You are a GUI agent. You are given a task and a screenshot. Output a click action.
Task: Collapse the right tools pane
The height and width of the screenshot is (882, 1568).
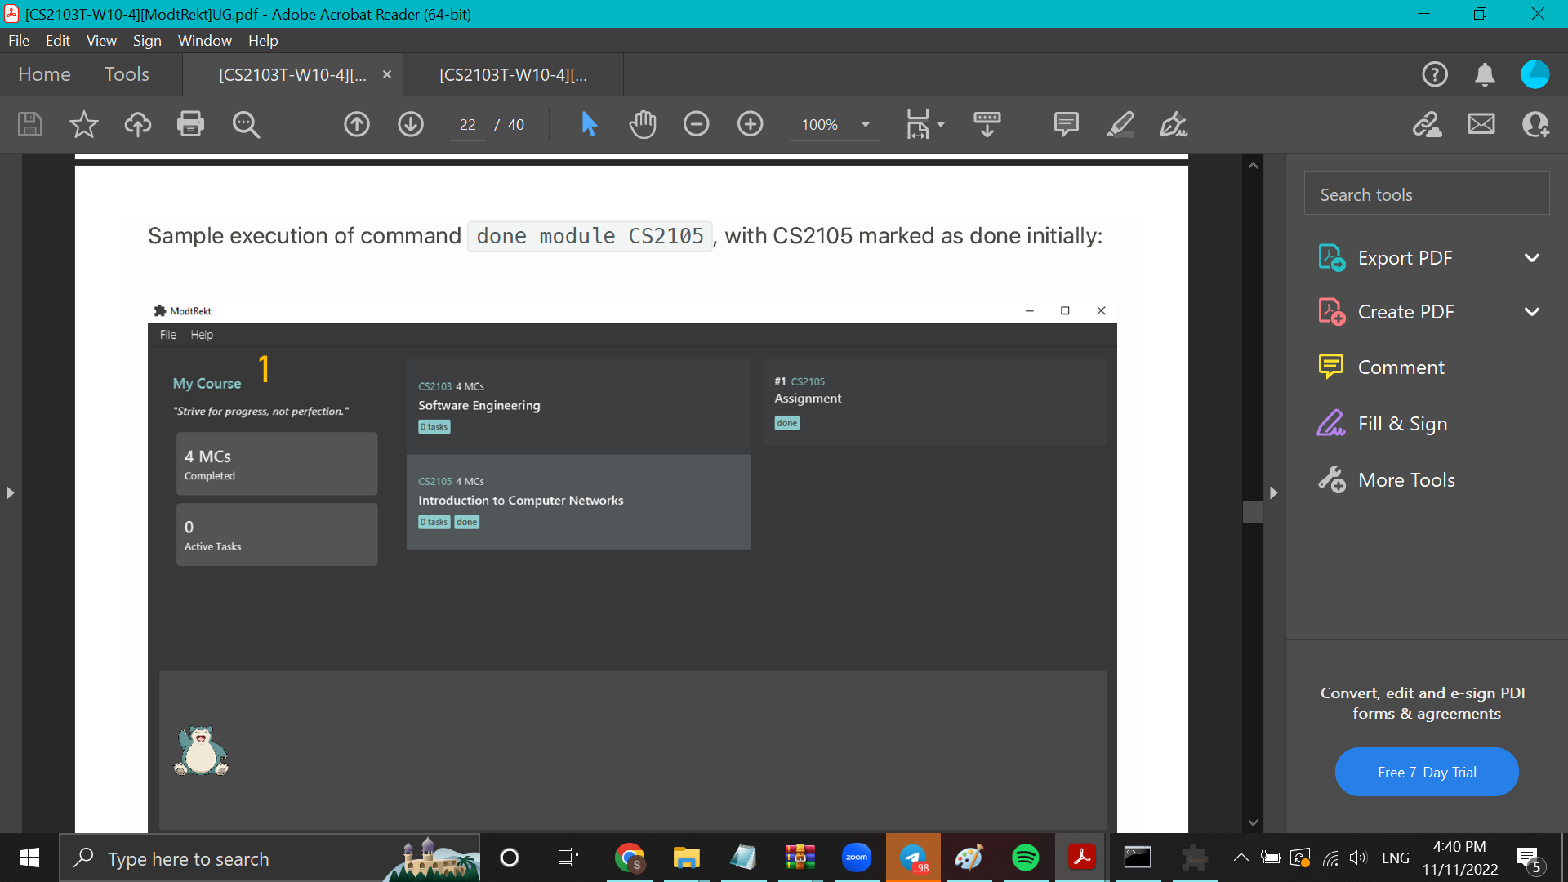[1273, 492]
